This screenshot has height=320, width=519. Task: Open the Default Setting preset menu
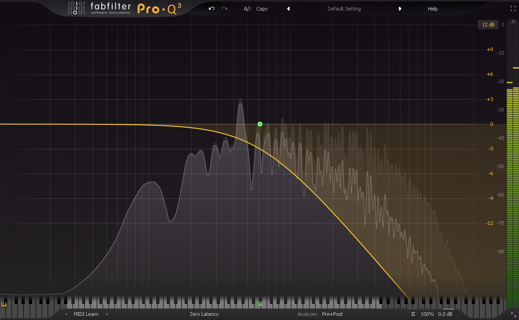(344, 9)
